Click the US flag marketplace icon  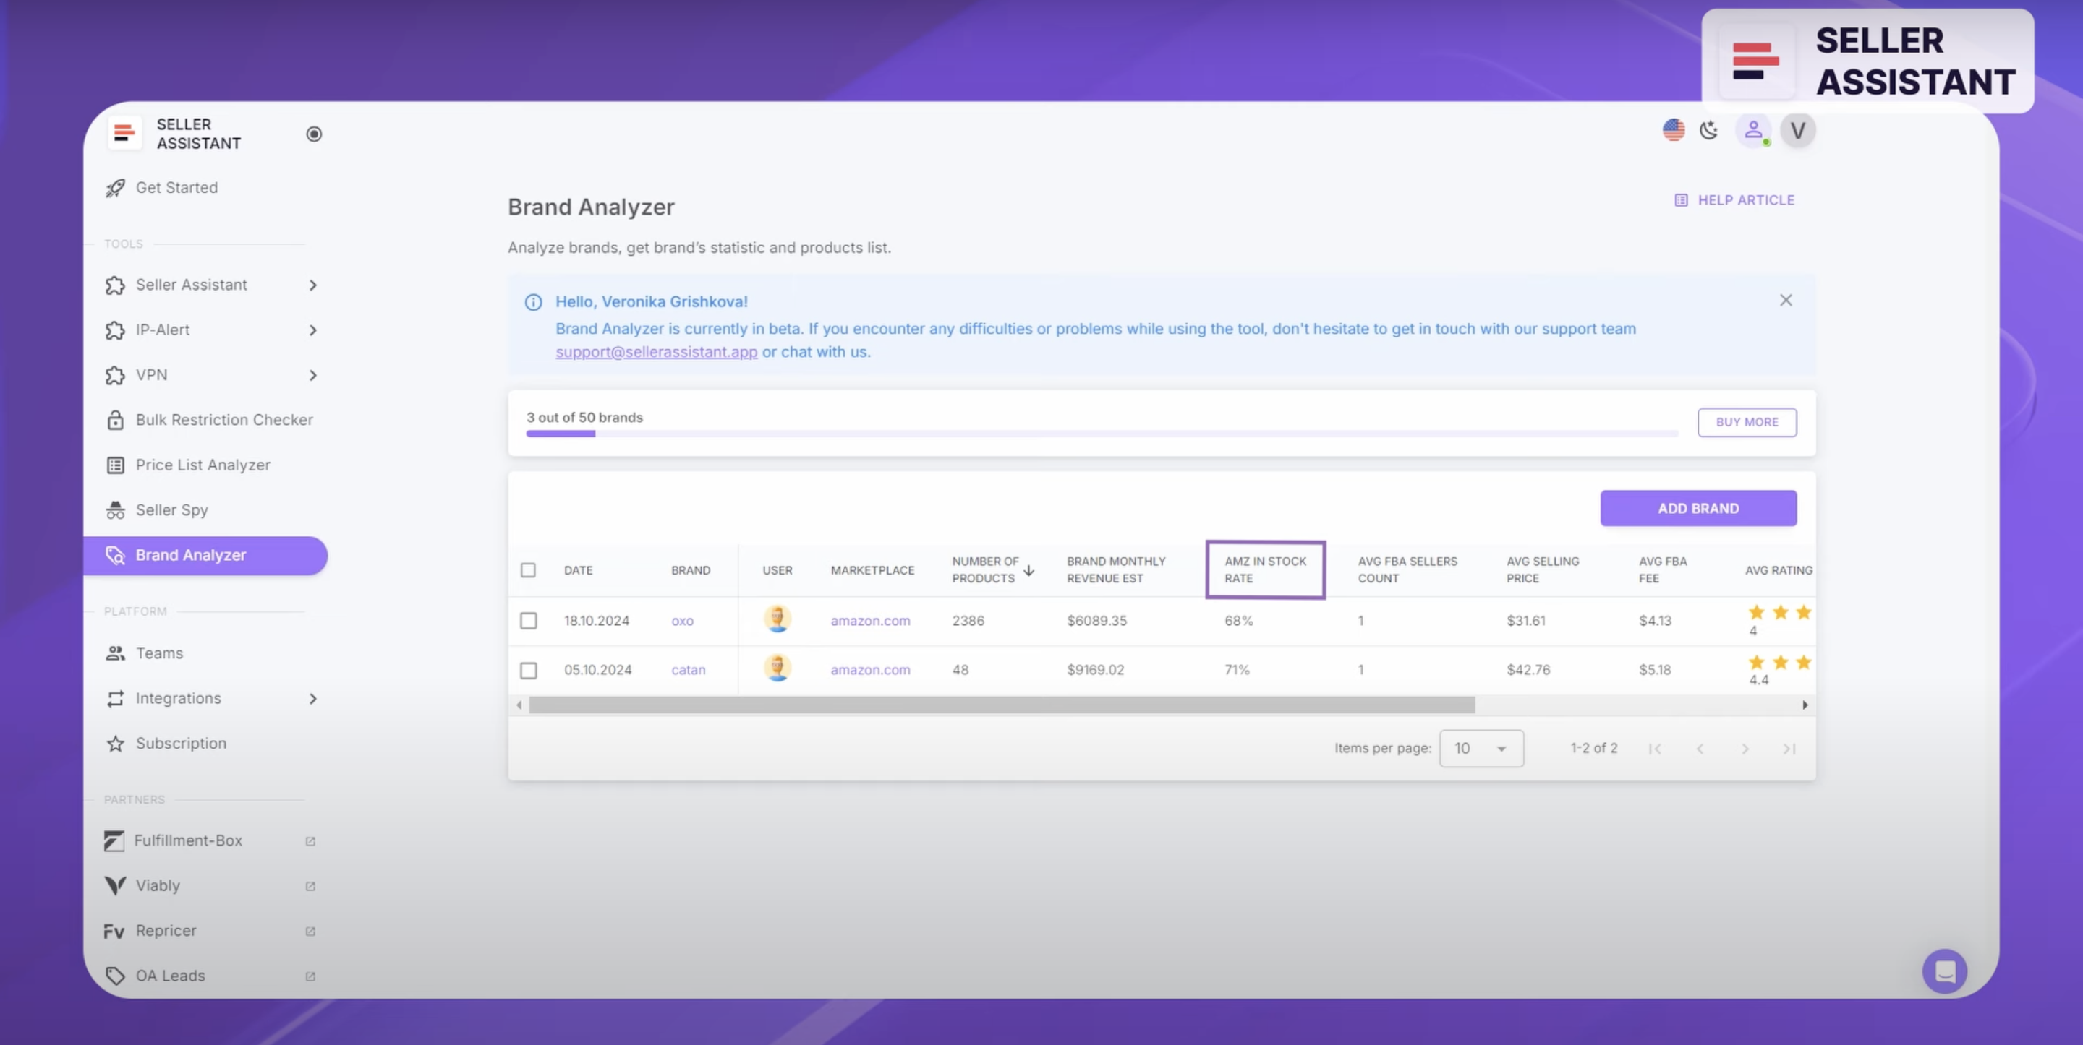pyautogui.click(x=1673, y=130)
